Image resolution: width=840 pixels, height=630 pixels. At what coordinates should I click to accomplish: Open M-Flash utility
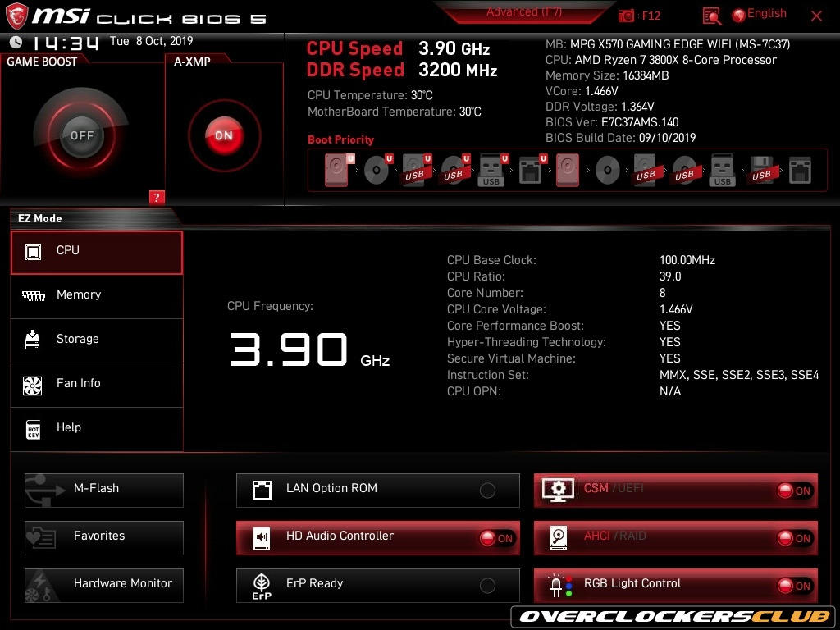point(104,491)
